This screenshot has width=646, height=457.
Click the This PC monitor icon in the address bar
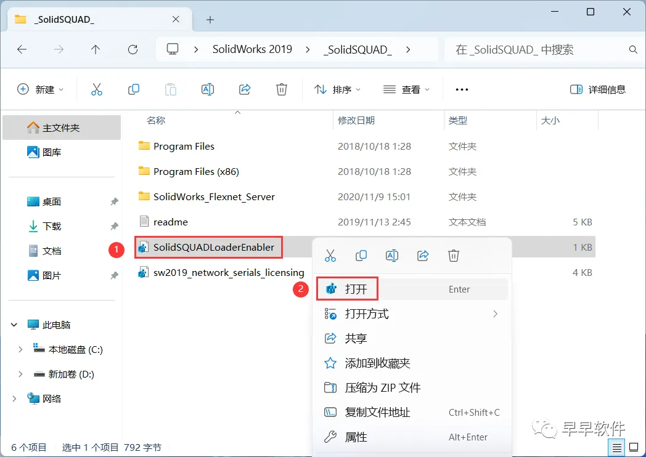pyautogui.click(x=172, y=49)
